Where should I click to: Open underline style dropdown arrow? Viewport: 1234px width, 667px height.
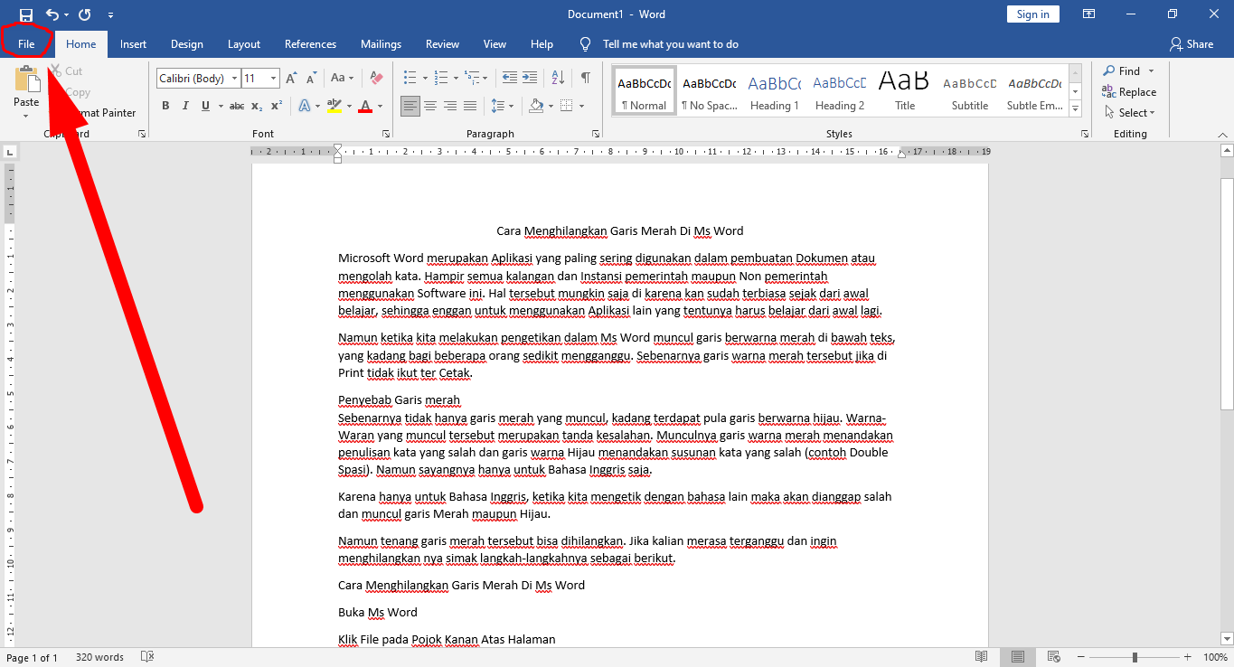coord(220,106)
